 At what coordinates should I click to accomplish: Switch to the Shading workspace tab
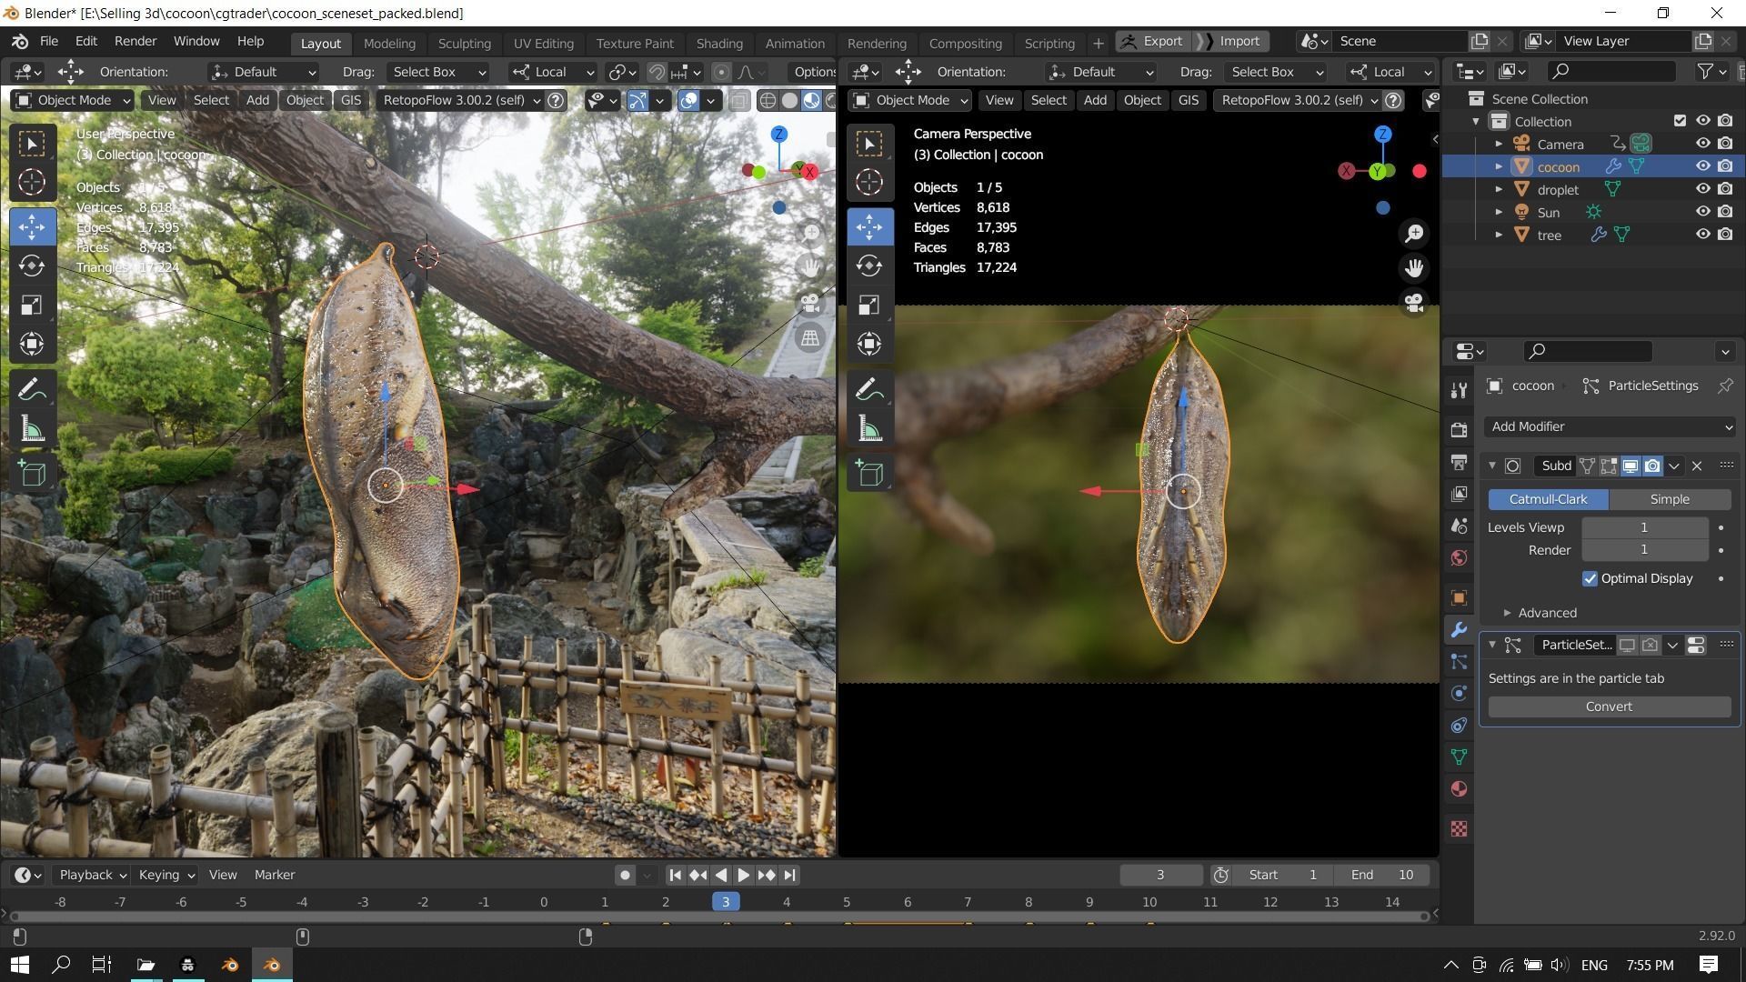point(718,43)
